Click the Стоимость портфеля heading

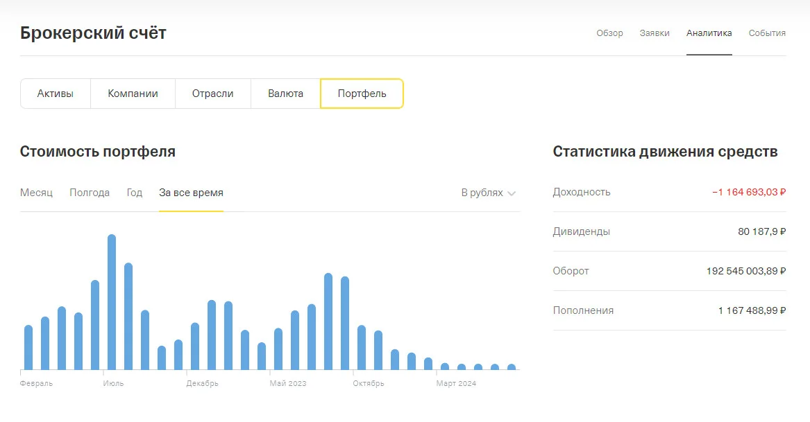pyautogui.click(x=98, y=152)
